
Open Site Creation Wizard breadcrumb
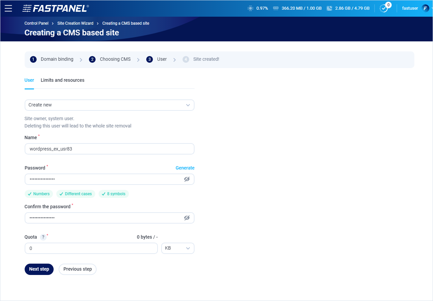(x=75, y=23)
